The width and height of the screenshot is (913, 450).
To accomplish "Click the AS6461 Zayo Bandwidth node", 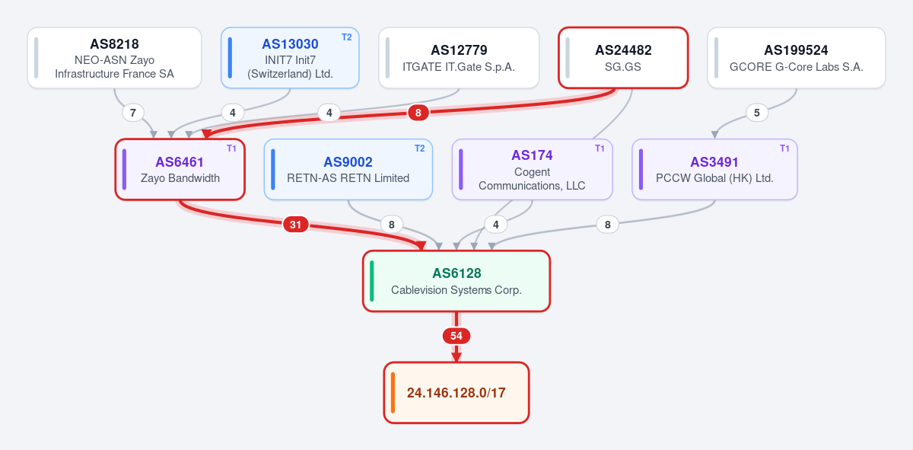I will pos(180,169).
